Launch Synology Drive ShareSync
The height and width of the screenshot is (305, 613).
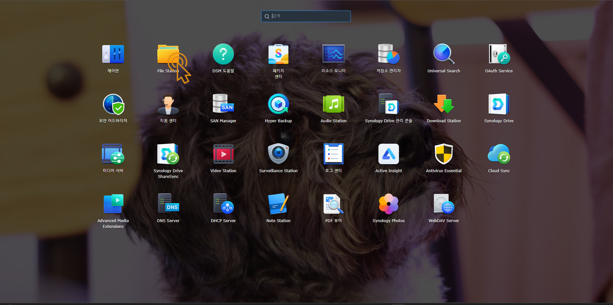(x=168, y=154)
